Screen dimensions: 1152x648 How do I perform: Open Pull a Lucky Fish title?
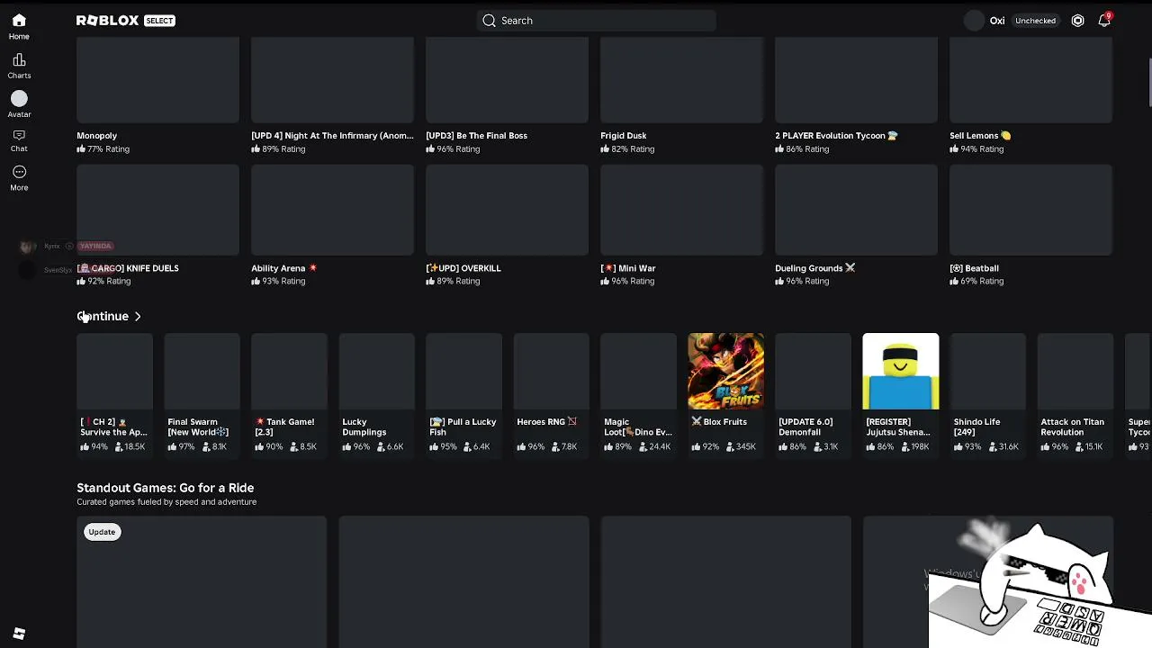coord(463,427)
